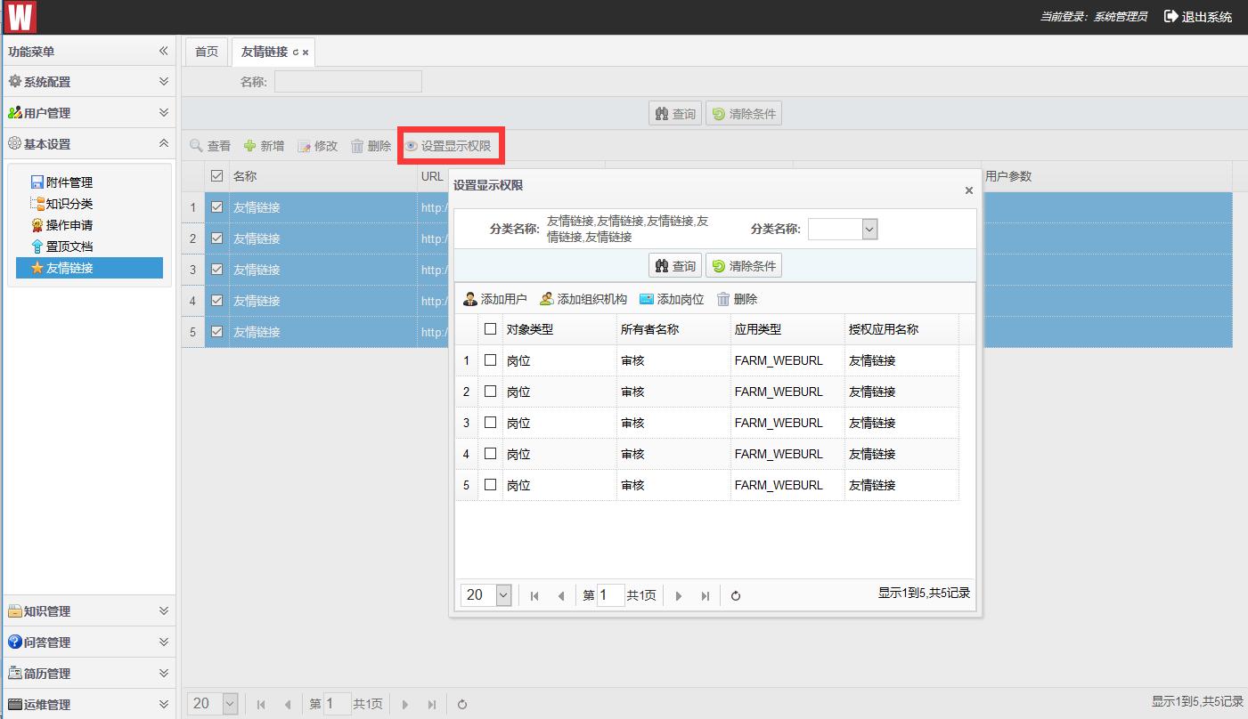Select 友情链接 in the sidebar tree
This screenshot has height=719, width=1248.
click(x=89, y=268)
